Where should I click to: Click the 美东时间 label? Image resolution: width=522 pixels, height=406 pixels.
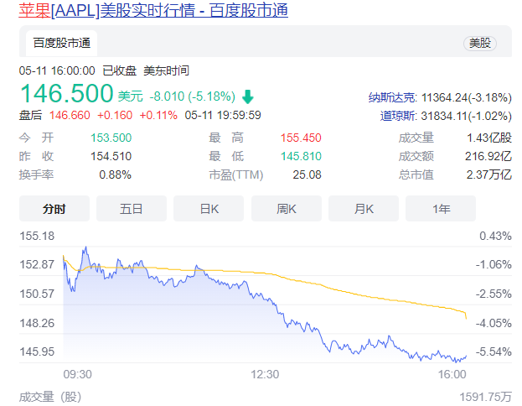166,70
